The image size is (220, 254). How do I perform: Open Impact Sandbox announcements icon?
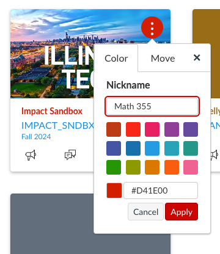[x=31, y=155]
